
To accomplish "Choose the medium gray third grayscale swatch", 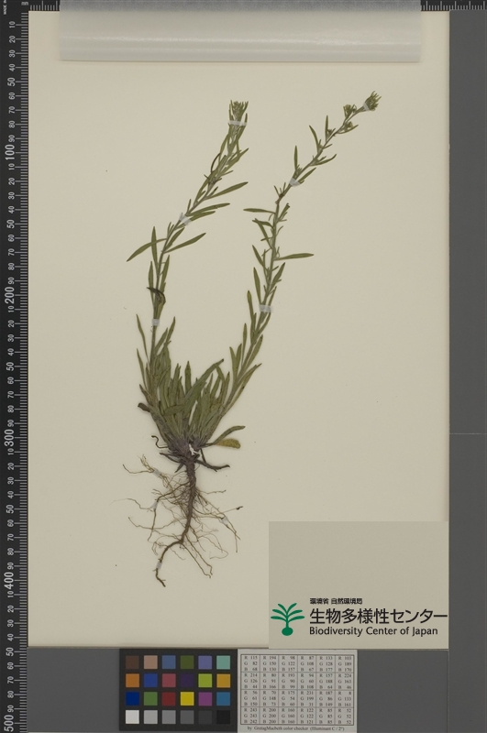I will pyautogui.click(x=169, y=717).
